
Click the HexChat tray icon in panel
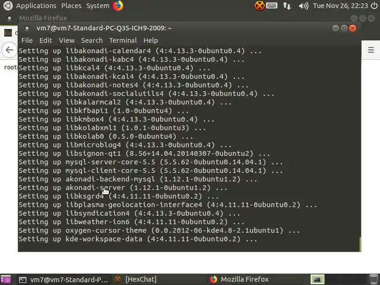259,6
